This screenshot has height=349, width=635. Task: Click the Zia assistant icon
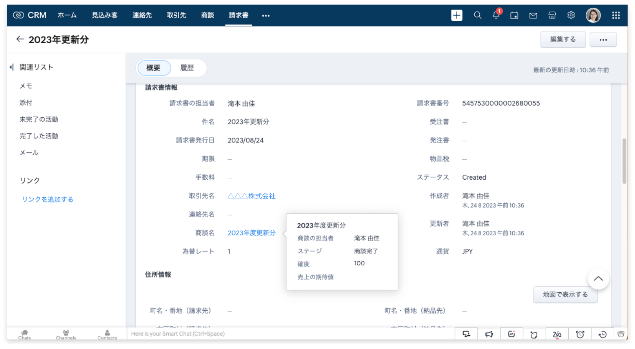pos(557,334)
